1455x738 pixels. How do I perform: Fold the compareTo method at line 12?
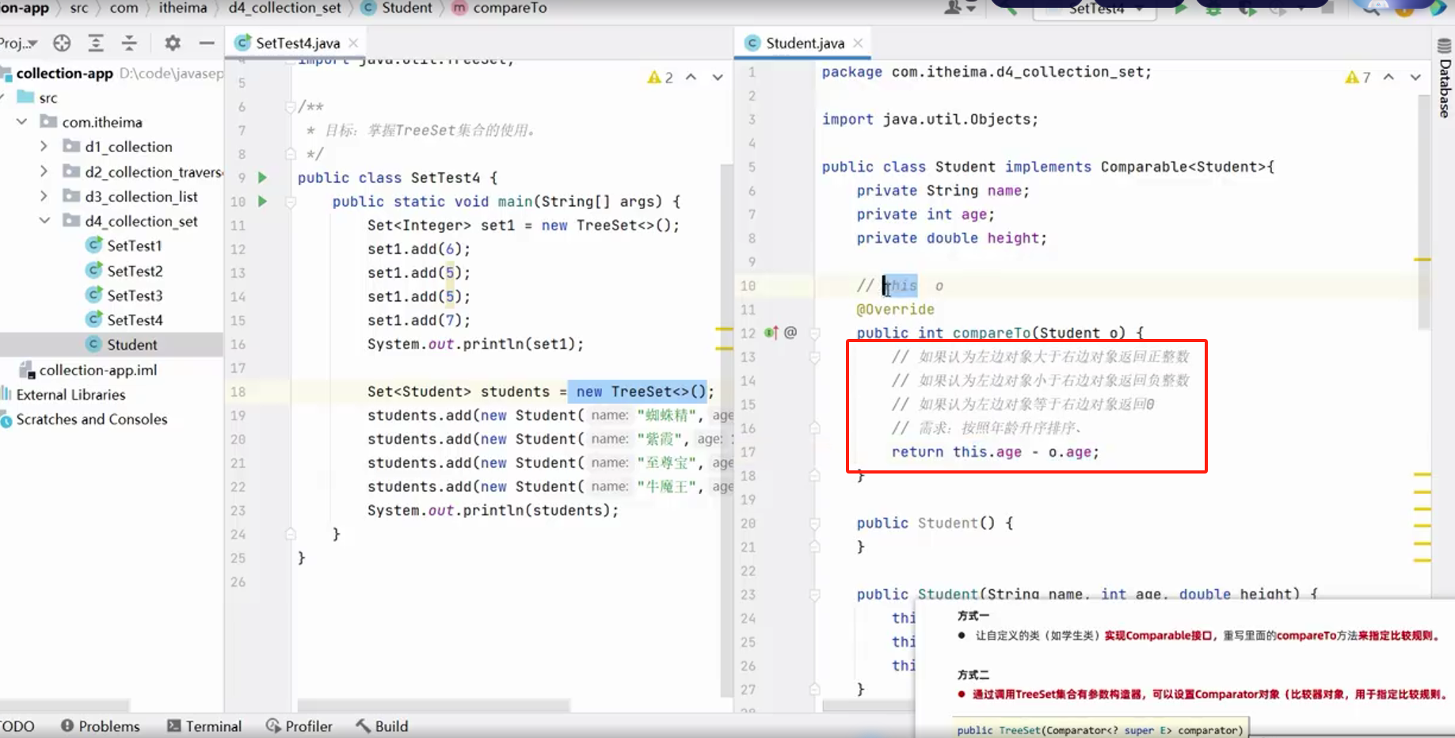pyautogui.click(x=814, y=333)
